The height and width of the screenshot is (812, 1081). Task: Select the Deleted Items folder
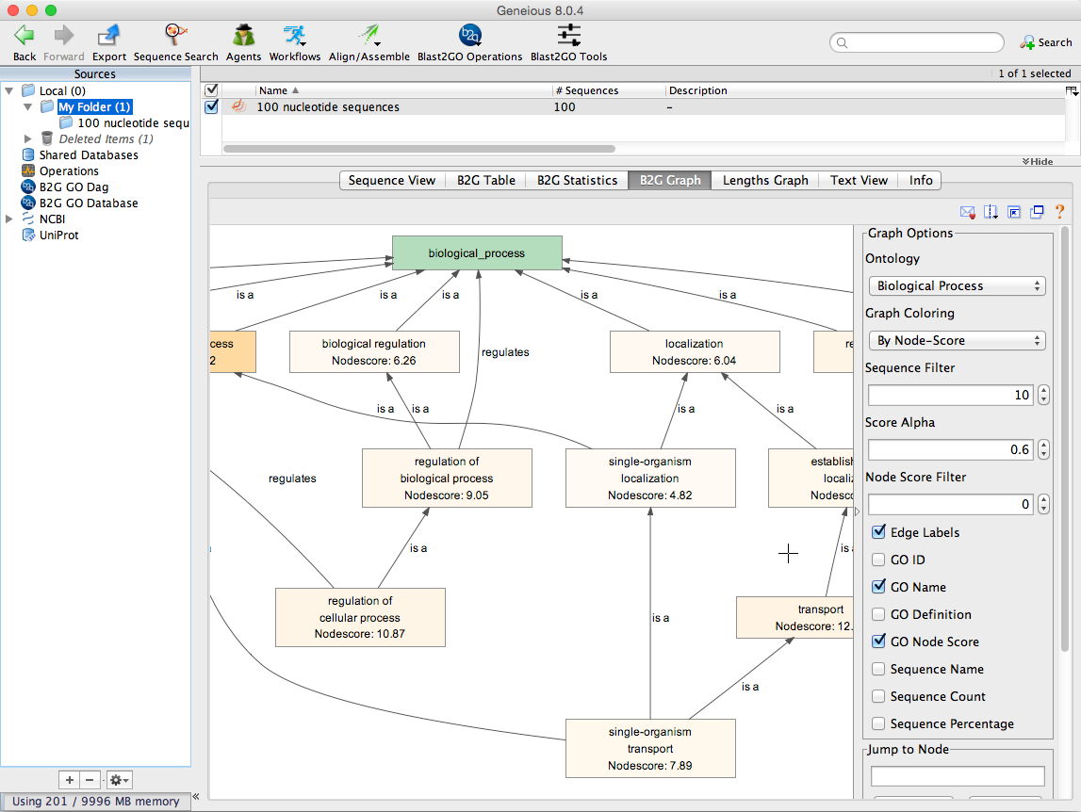click(x=106, y=139)
